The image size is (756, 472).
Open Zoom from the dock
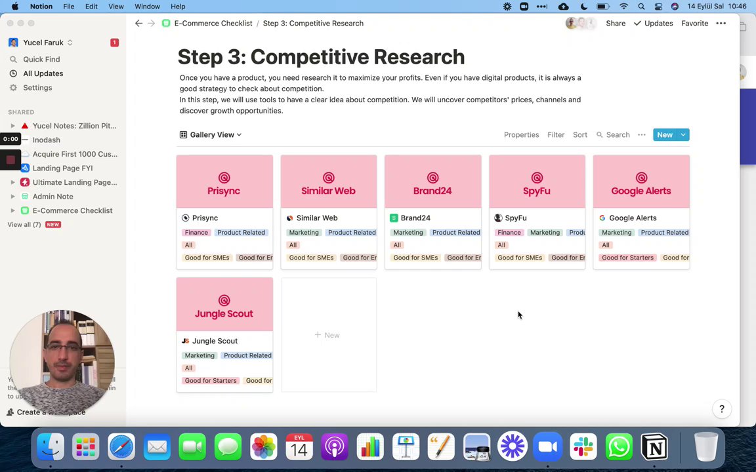(x=548, y=447)
